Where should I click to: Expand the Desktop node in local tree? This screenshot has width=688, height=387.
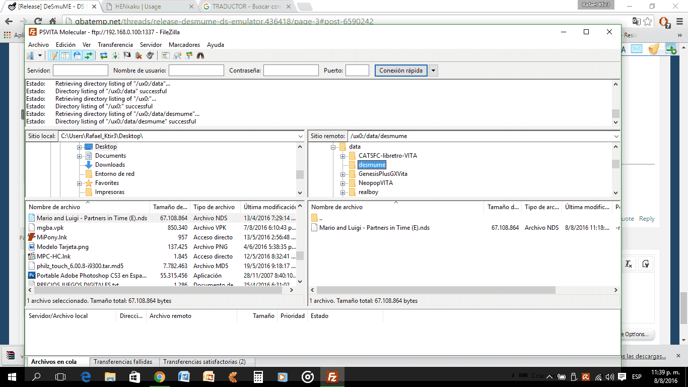(80, 147)
